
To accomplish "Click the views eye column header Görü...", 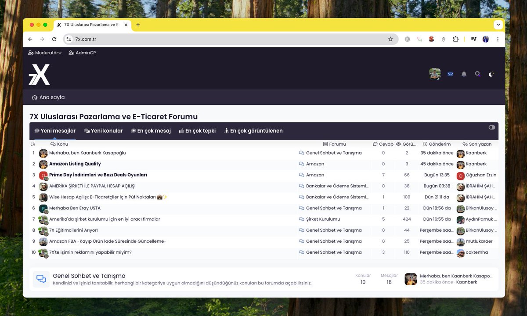I will (406, 144).
